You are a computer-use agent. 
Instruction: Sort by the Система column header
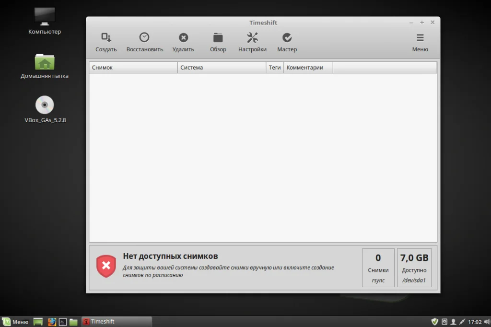222,67
